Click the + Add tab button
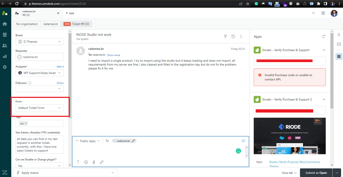This screenshot has height=177, width=343. [x=70, y=13]
